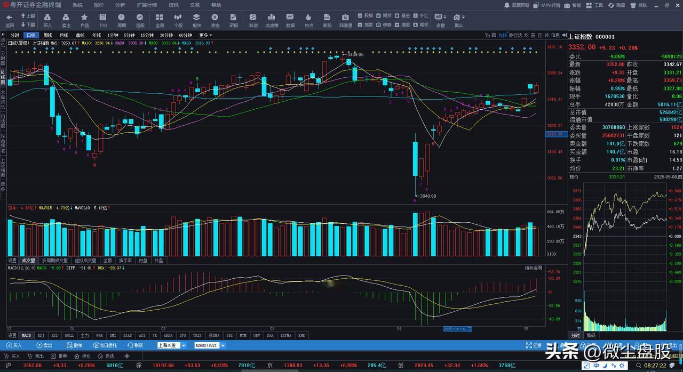Expand the 更多 periods dropdown
Image resolution: width=683 pixels, height=372 pixels.
206,35
